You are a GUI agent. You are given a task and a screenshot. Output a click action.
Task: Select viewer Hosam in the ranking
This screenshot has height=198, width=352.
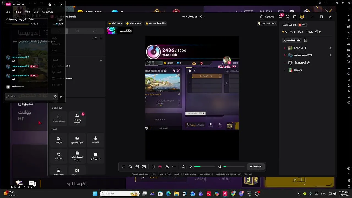click(x=307, y=70)
